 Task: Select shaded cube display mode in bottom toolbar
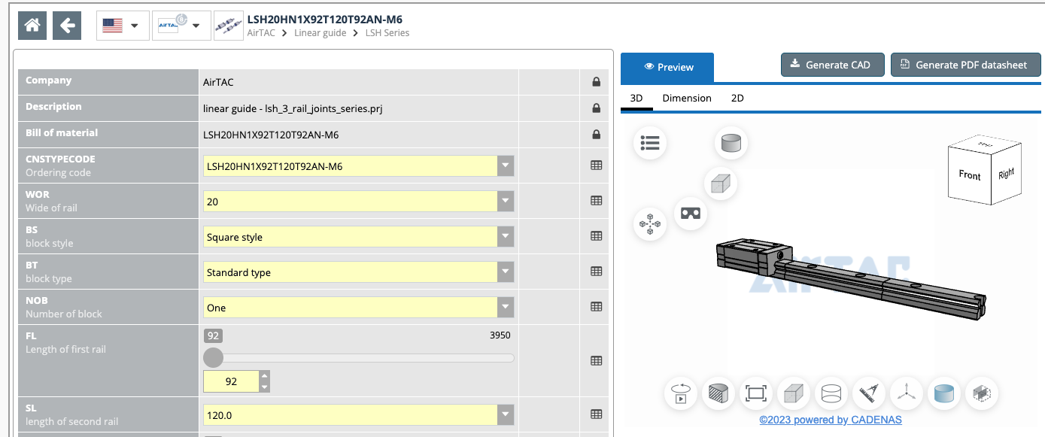point(794,393)
